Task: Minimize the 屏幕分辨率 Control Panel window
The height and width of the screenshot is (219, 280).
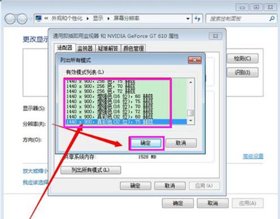Action: point(242,7)
